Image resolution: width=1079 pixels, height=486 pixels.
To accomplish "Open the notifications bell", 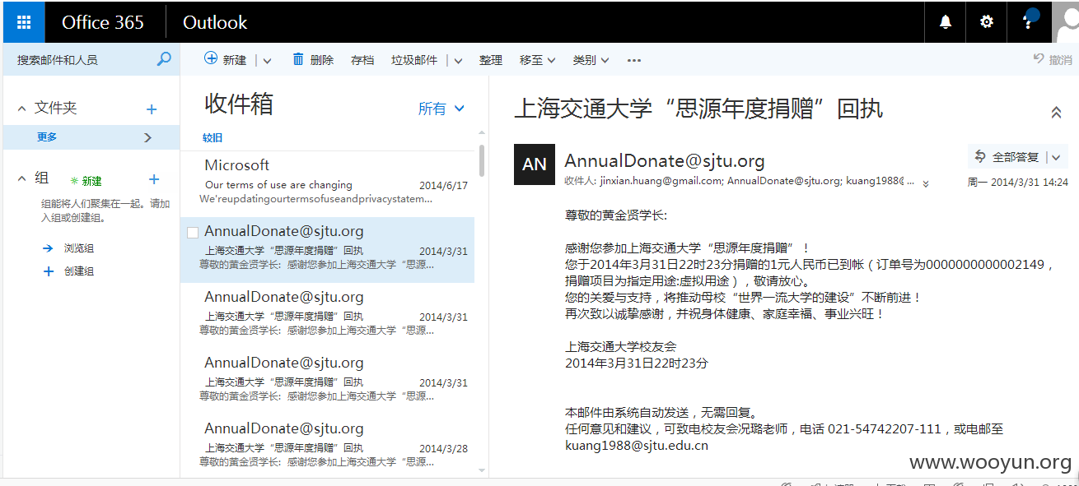I will click(x=946, y=22).
